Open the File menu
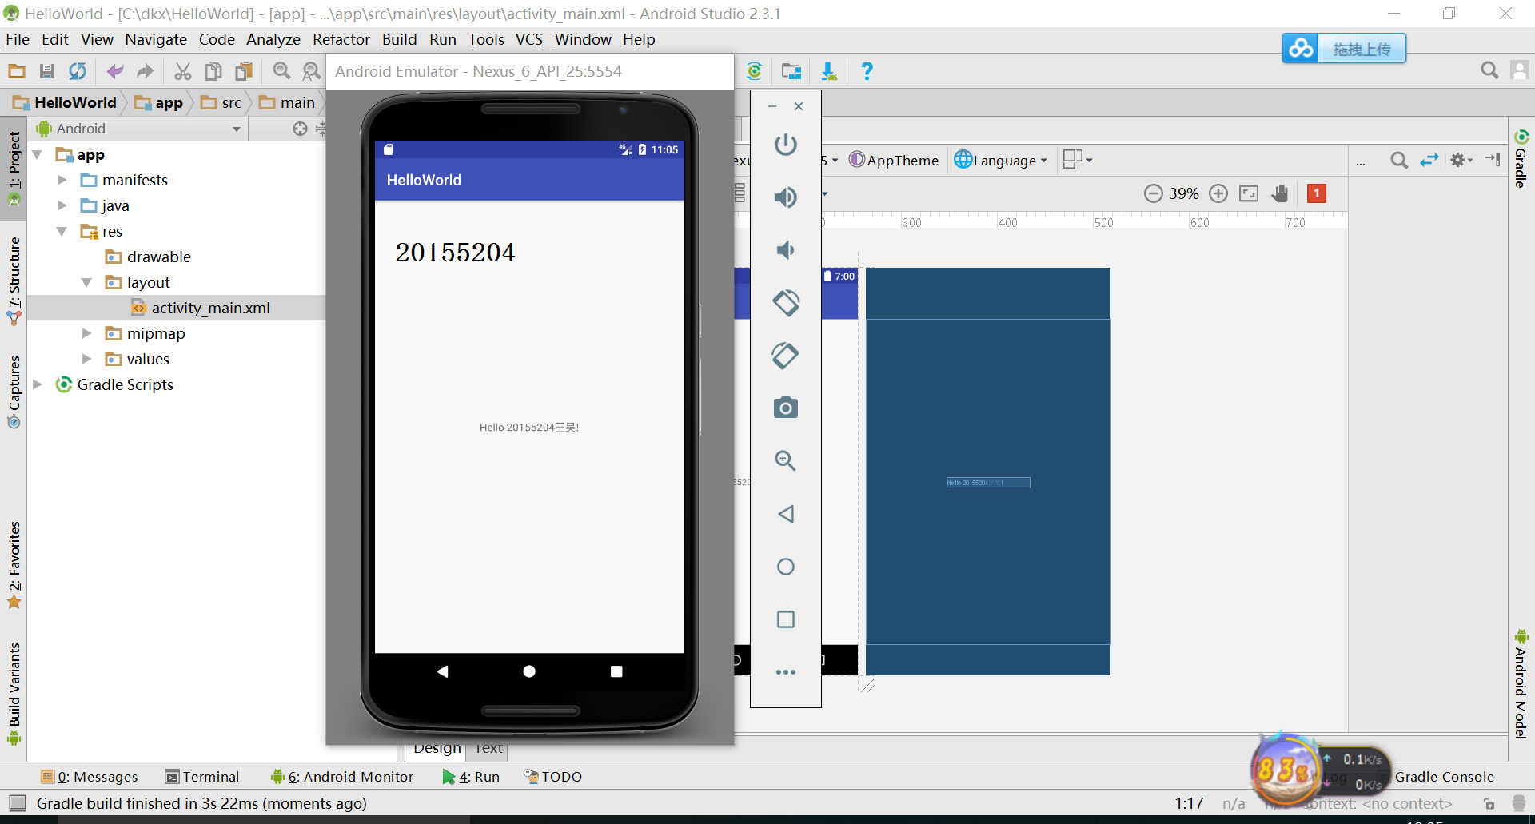 coord(18,39)
